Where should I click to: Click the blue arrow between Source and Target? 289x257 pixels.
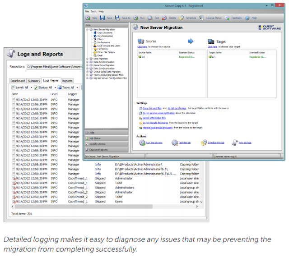click(191, 41)
